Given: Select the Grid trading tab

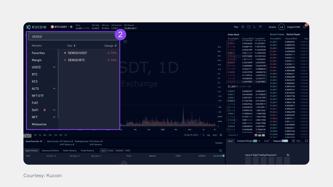Looking at the screenshot, I should pyautogui.click(x=266, y=141).
